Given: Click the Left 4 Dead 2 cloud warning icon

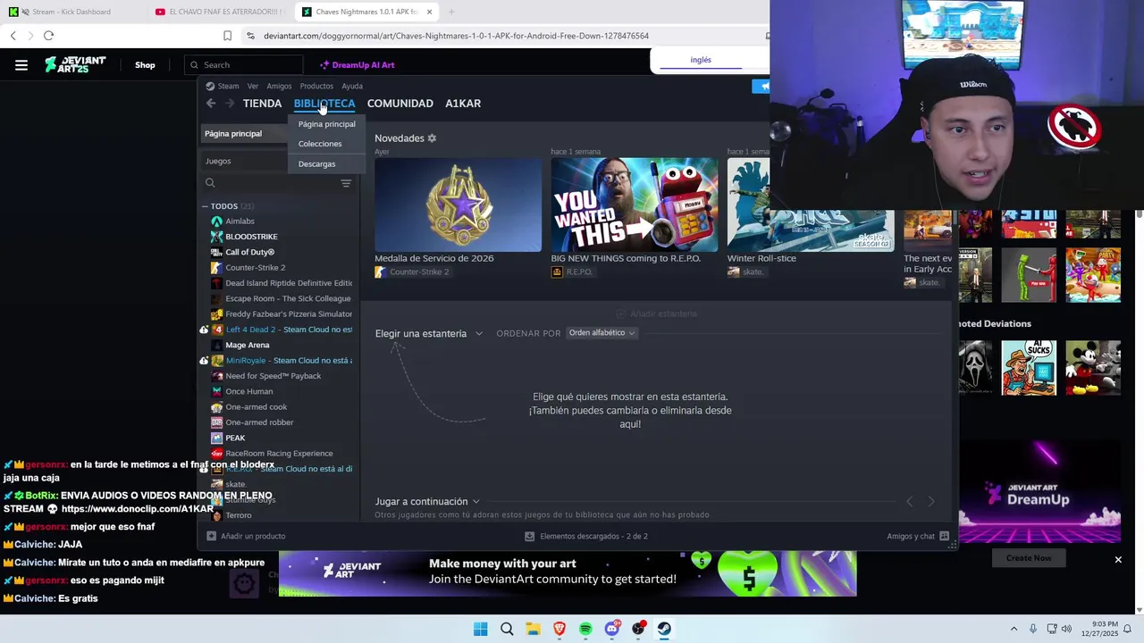Looking at the screenshot, I should [204, 330].
